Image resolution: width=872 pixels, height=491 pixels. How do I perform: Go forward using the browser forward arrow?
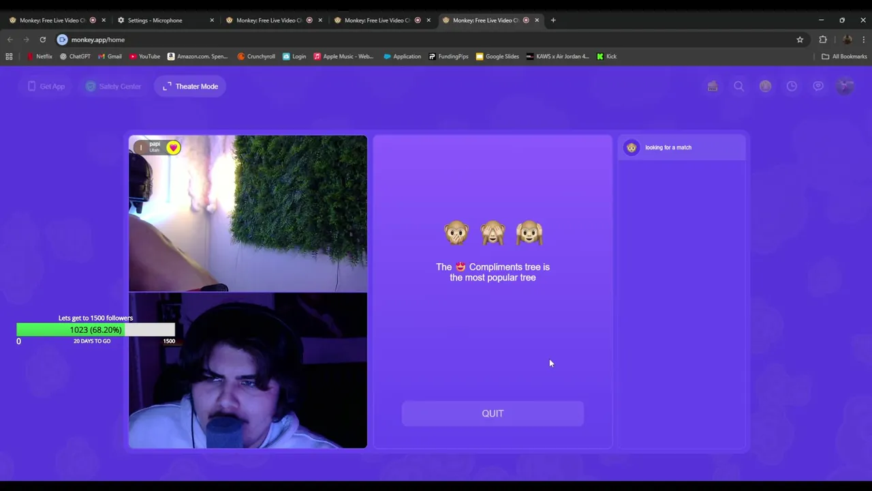[27, 40]
